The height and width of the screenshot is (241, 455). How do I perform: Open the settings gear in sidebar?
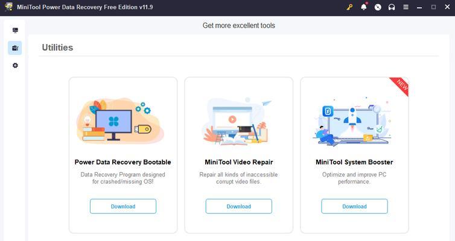[15, 66]
